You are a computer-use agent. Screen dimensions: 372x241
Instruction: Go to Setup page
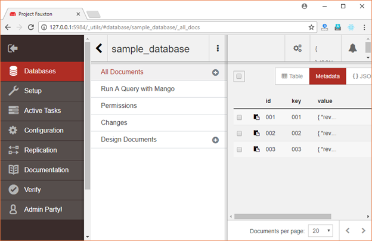(42, 91)
